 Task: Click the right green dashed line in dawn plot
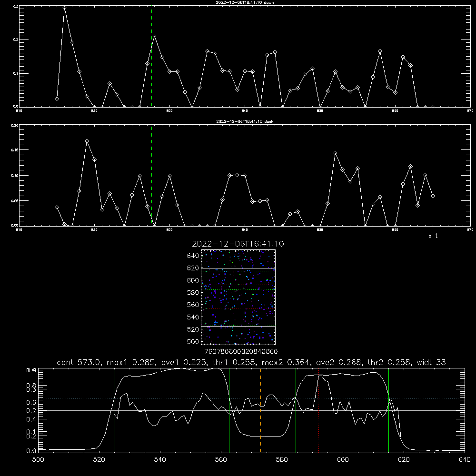tap(263, 56)
